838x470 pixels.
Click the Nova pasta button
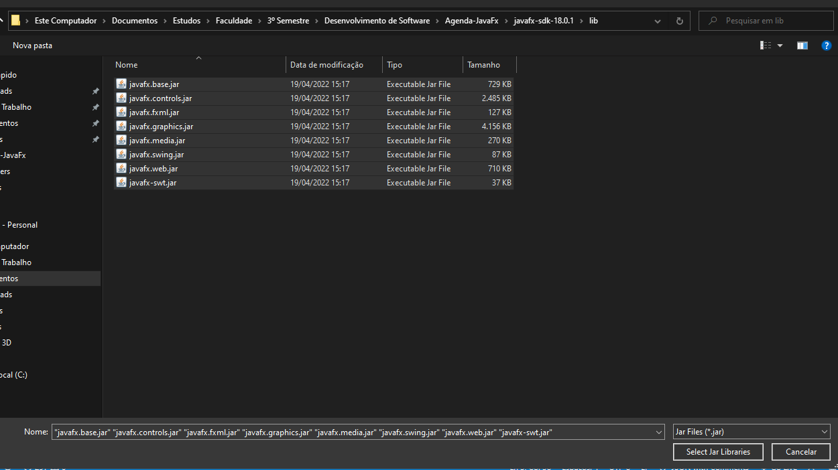32,46
